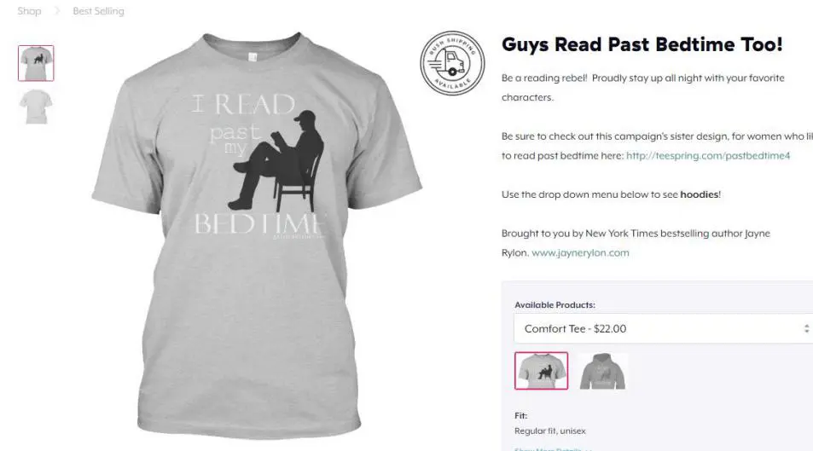This screenshot has height=451, width=813.
Task: Go to the Shop breadcrumb
Action: 29,11
